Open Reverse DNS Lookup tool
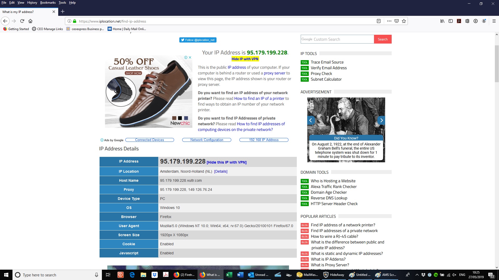The width and height of the screenshot is (499, 280). click(329, 198)
